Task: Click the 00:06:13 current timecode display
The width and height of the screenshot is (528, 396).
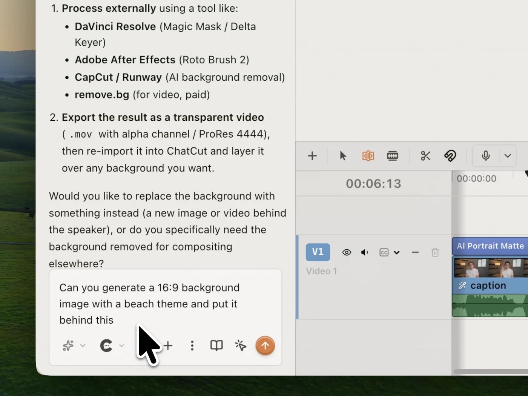Action: pos(373,184)
